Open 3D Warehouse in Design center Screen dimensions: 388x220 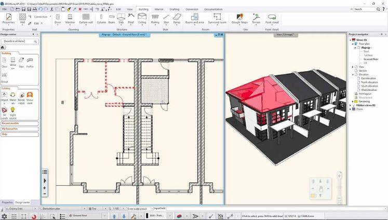pos(5,113)
